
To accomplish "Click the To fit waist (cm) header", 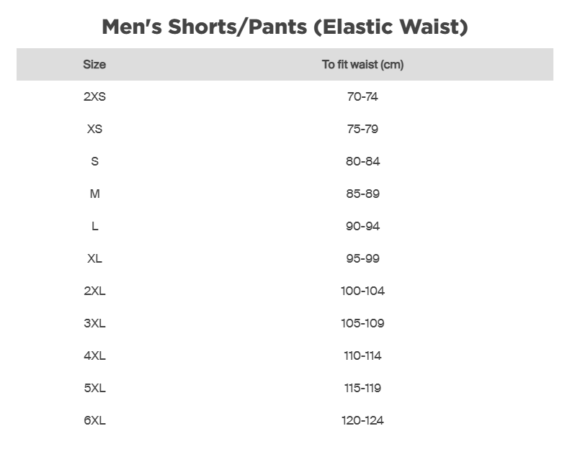I will [x=362, y=65].
